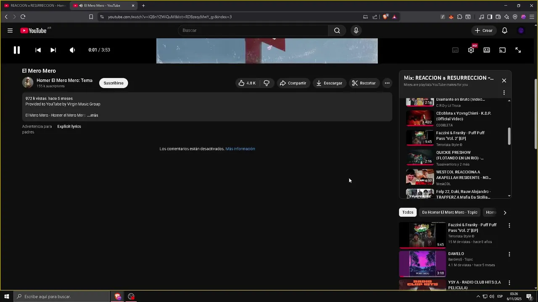Open options for YSY A Radio Club Hits
This screenshot has width=538, height=302.
[509, 283]
